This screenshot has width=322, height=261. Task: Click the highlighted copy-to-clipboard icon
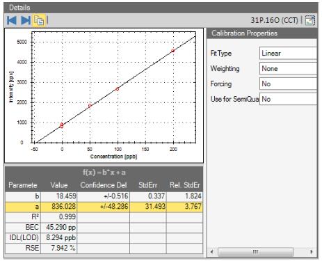(39, 20)
